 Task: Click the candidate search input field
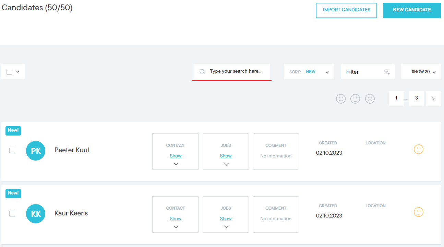pyautogui.click(x=236, y=71)
